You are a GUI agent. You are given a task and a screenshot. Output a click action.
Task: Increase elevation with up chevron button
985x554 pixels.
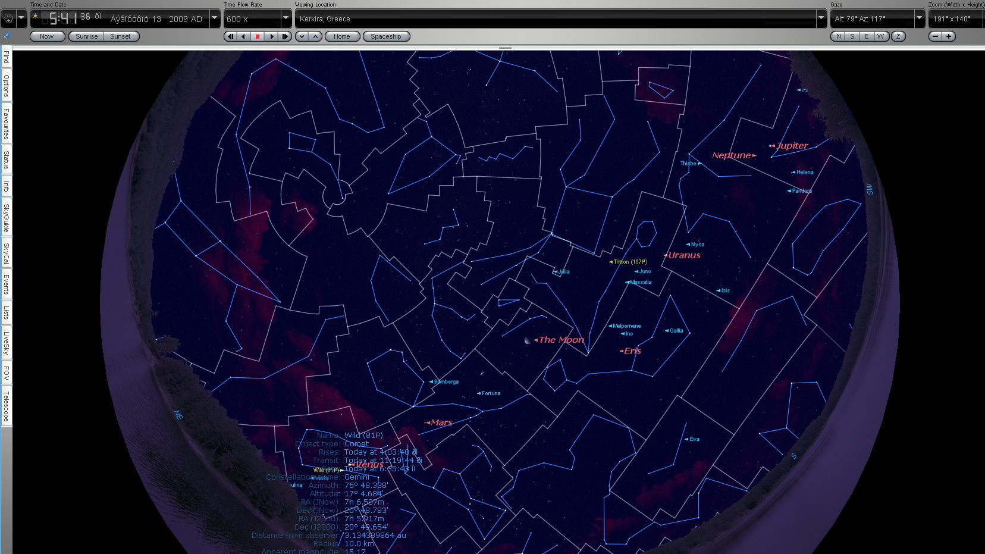(316, 36)
